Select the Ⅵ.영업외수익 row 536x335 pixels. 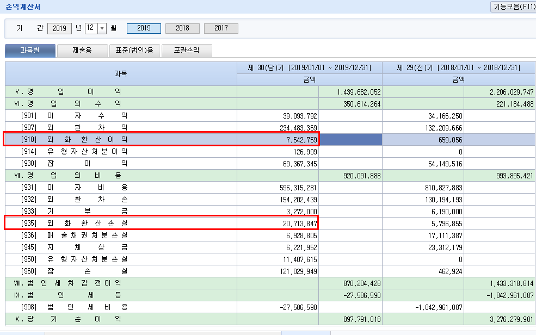click(270, 104)
